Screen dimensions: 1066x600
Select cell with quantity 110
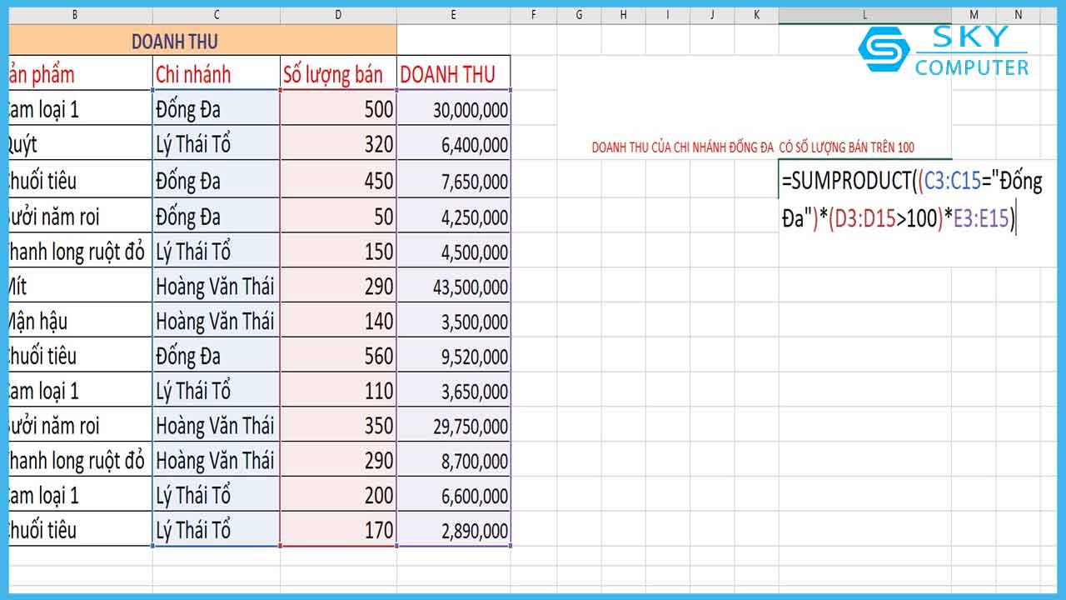[338, 390]
